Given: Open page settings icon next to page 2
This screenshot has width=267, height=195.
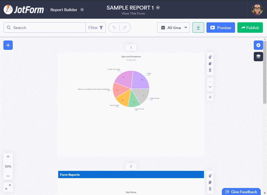Looking at the screenshot, I should [210, 176].
